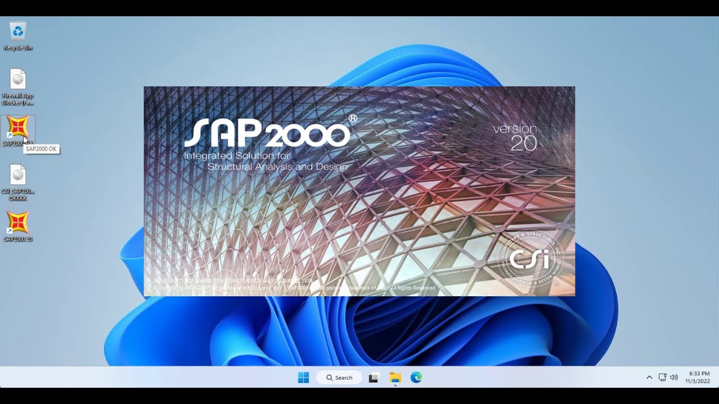Click the 'SAP2000 20' label text
Screen dimensions: 719x404
tap(18, 239)
